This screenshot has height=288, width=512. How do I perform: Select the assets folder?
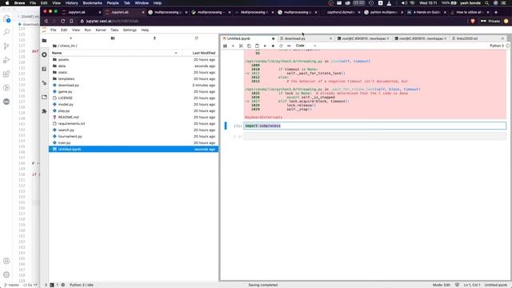[134, 60]
